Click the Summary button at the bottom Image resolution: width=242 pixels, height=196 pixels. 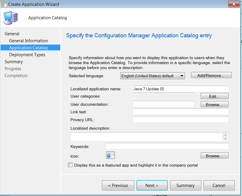click(x=185, y=185)
